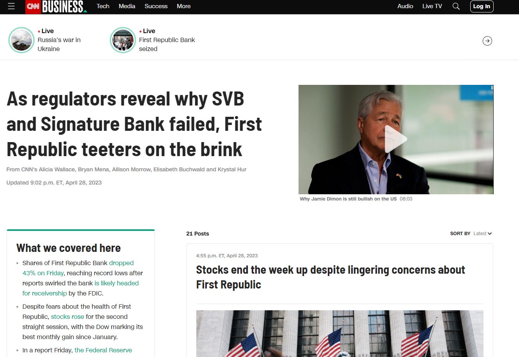This screenshot has height=357, width=519.
Task: Go to the Media section
Action: pos(127,6)
